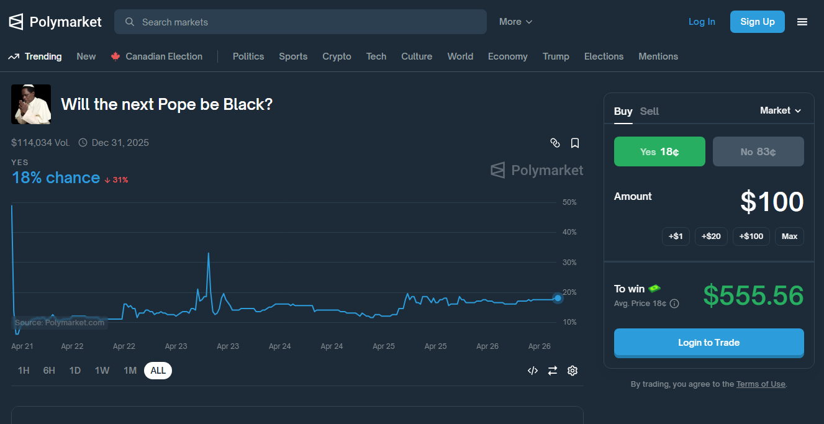
Task: Switch to the Buy tab
Action: tap(623, 111)
